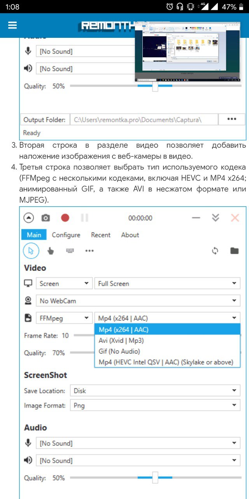Start recording with the red record button
The height and width of the screenshot is (499, 249).
click(65, 218)
